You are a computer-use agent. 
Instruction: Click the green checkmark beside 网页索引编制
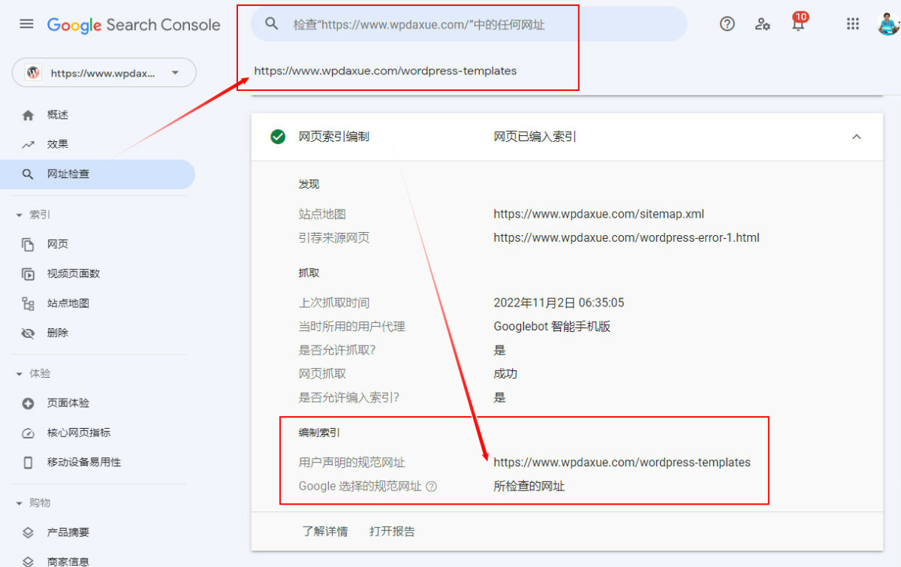tap(278, 137)
